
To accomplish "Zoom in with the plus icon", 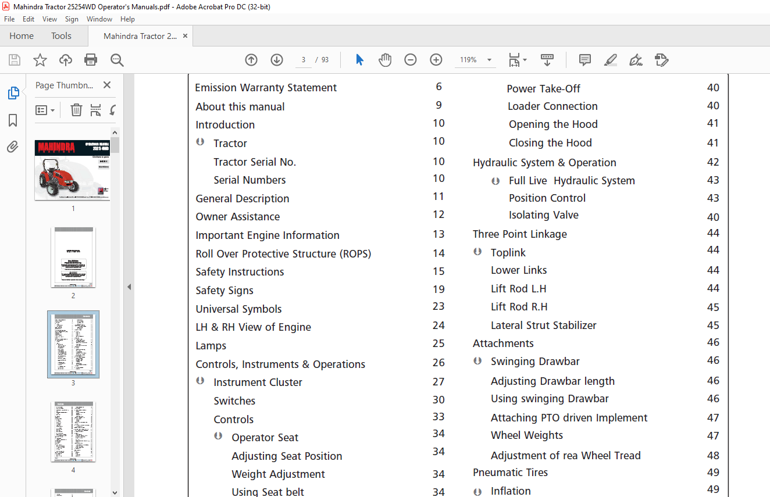I will tap(436, 60).
